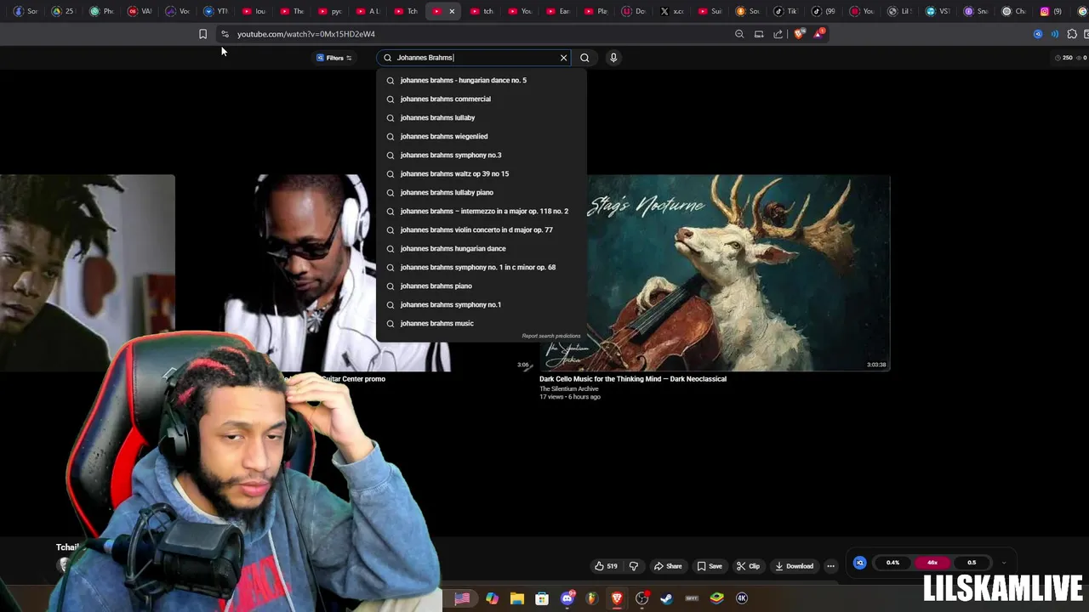Pick 'intermezzo in a major op. 118' suggestion
1089x612 pixels.
(481, 211)
